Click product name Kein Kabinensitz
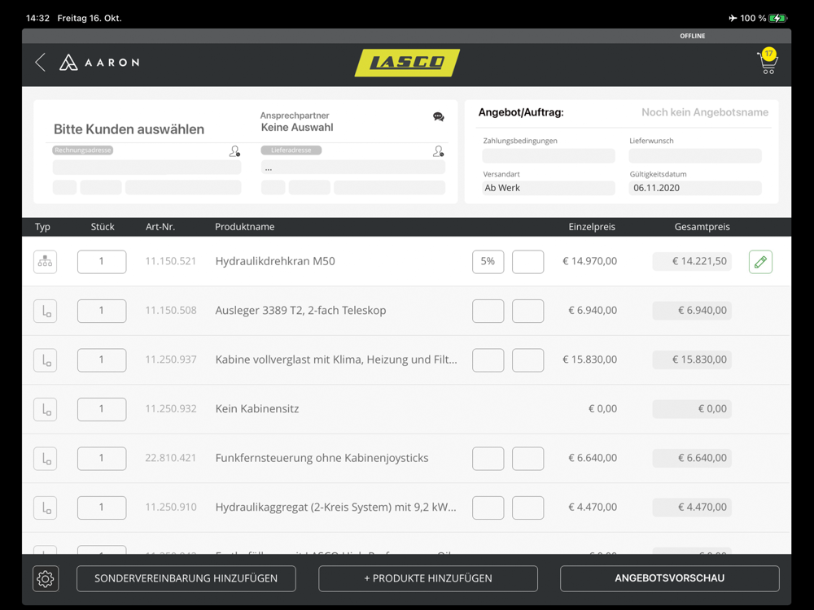The width and height of the screenshot is (814, 610). (x=257, y=409)
